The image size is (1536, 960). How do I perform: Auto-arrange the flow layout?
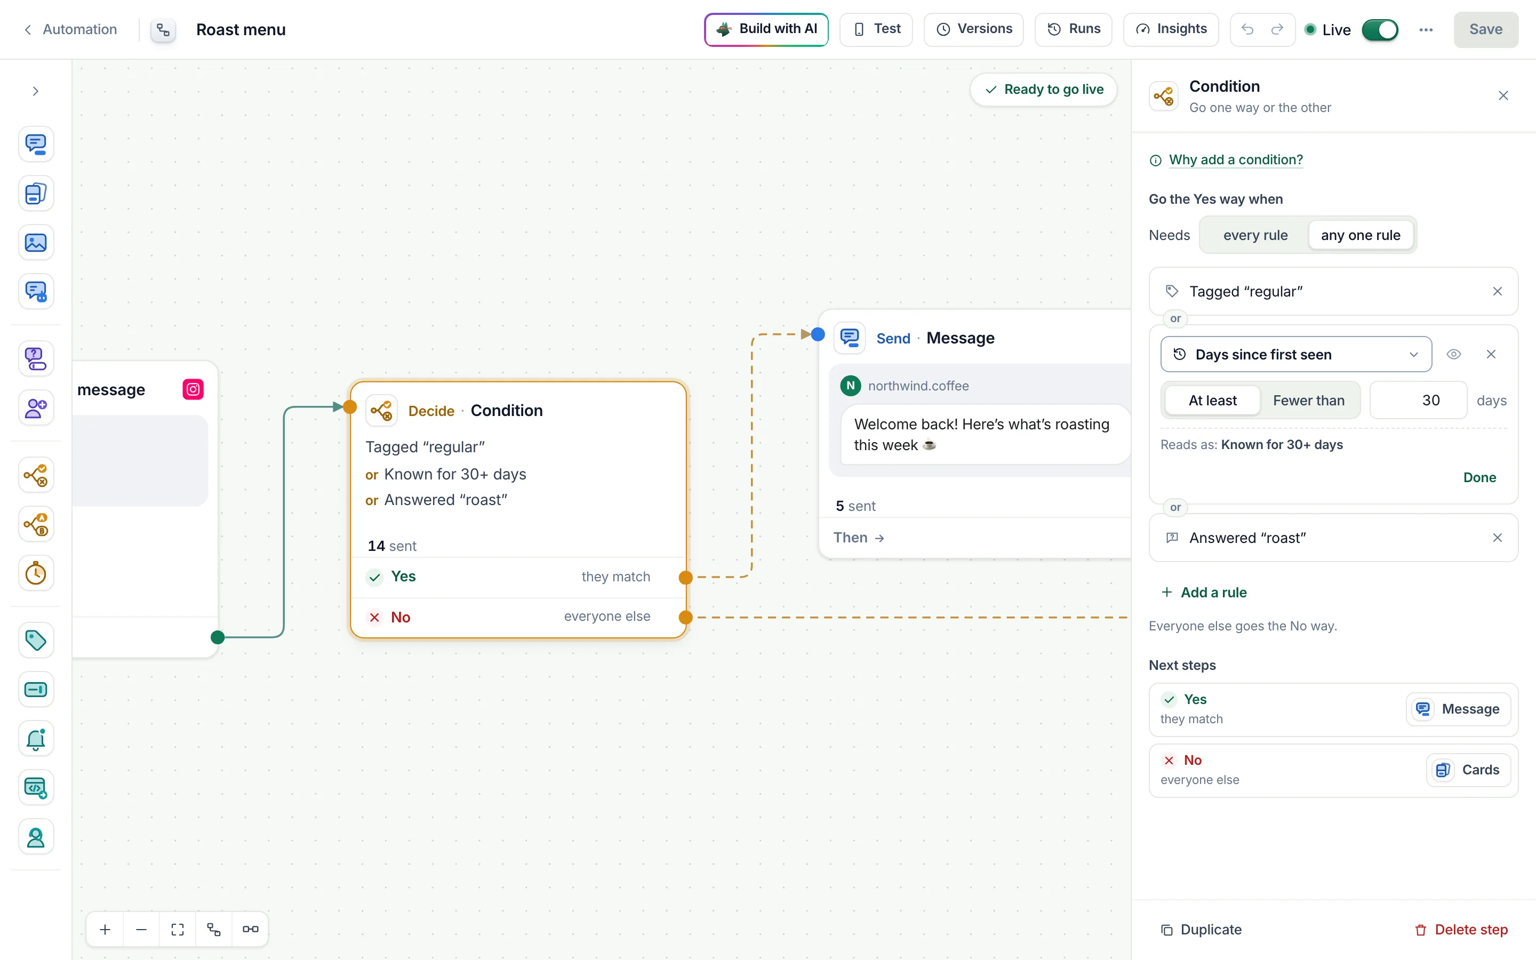pos(214,930)
